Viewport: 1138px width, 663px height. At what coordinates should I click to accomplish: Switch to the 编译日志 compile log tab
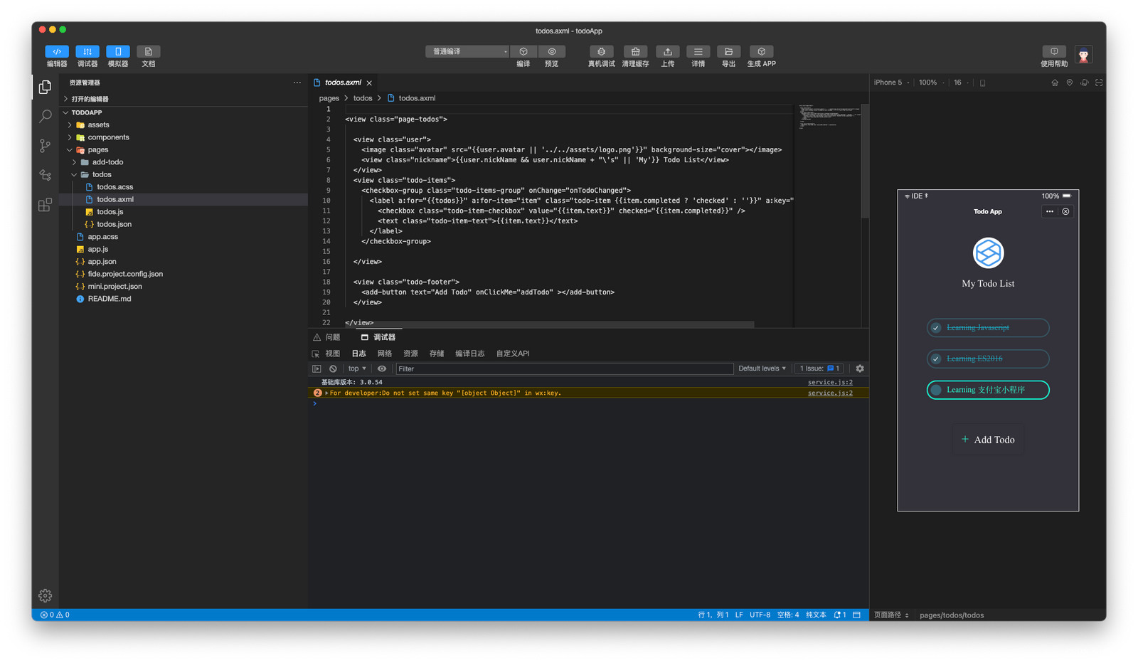click(469, 354)
